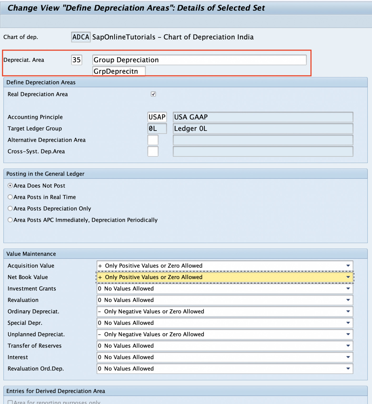Image resolution: width=372 pixels, height=404 pixels.
Task: Open the Transfer of Reserves dropdown
Action: (x=225, y=346)
